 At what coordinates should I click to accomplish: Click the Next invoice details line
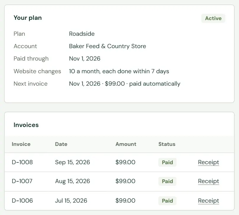(x=125, y=84)
